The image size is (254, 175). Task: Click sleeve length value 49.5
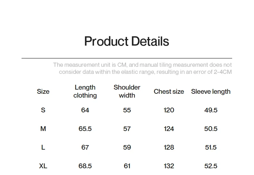pyautogui.click(x=211, y=110)
